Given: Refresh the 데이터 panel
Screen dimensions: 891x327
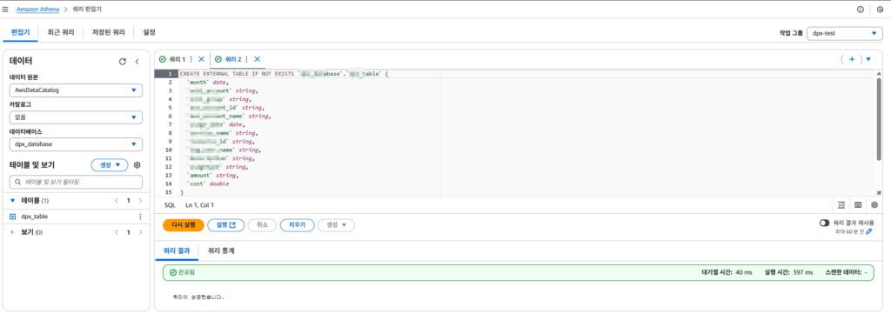Looking at the screenshot, I should (122, 61).
